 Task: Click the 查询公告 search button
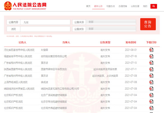click(148, 24)
